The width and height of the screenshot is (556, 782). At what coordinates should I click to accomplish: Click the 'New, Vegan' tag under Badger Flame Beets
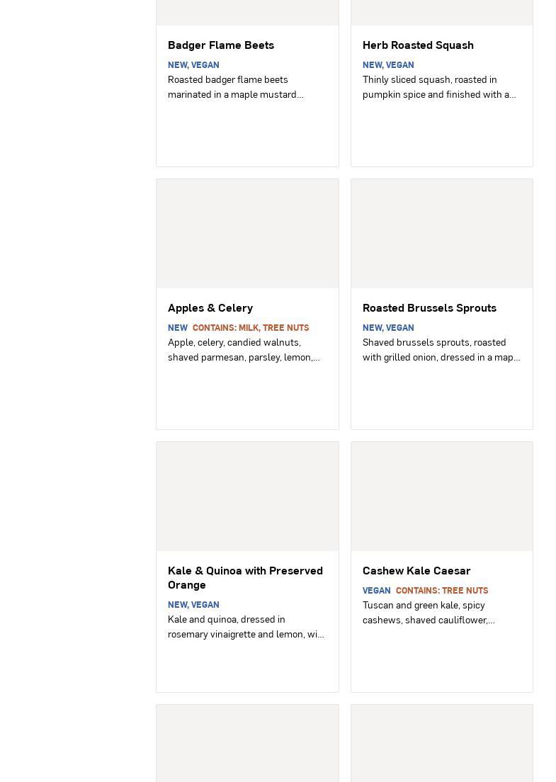click(193, 65)
